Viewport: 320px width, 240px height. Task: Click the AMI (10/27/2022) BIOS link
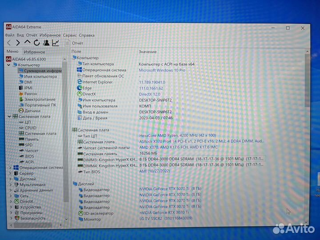pos(155,171)
